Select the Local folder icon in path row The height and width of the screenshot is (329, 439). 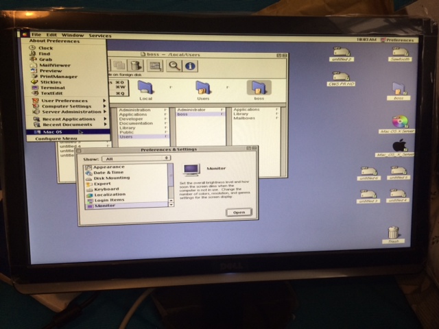tap(145, 90)
